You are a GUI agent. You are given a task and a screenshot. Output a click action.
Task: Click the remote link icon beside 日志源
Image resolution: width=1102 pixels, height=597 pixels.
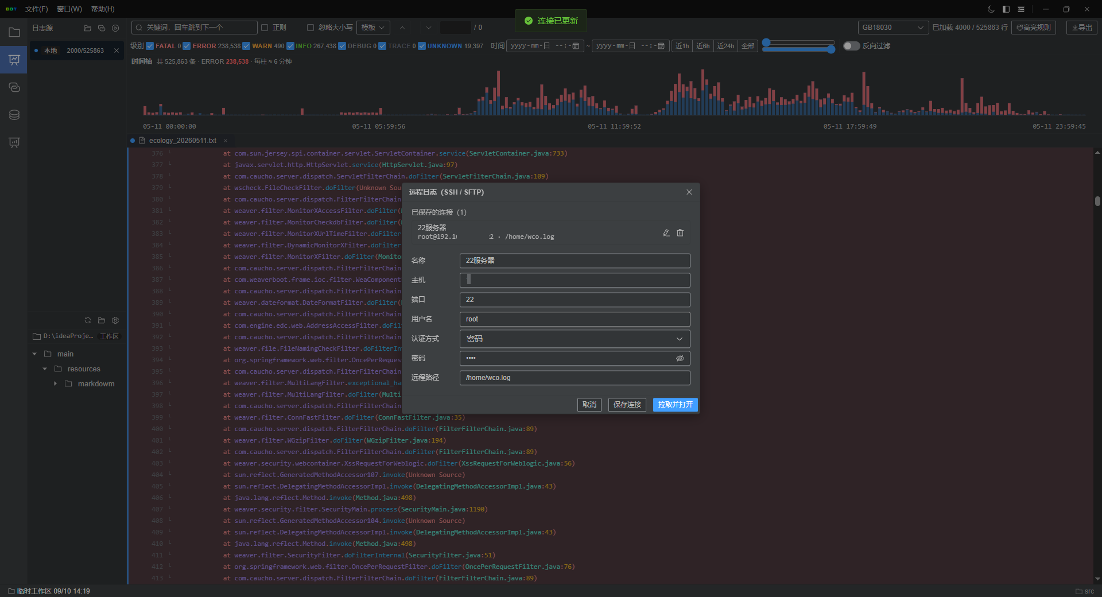[102, 28]
